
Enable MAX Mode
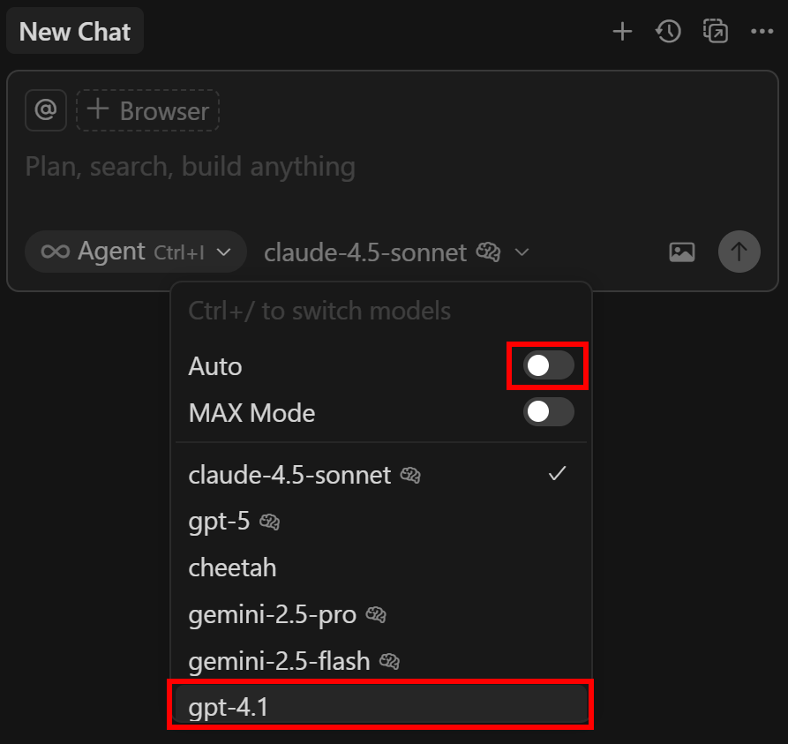[548, 412]
